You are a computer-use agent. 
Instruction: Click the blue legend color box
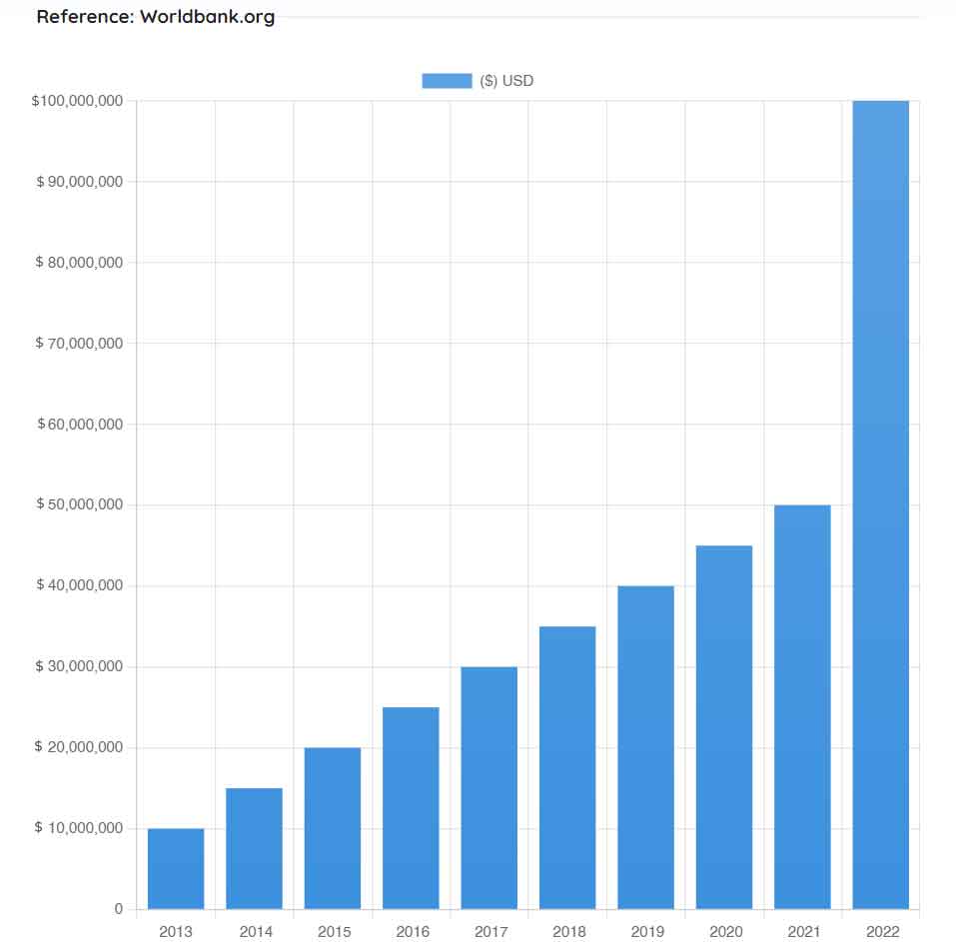click(x=447, y=81)
